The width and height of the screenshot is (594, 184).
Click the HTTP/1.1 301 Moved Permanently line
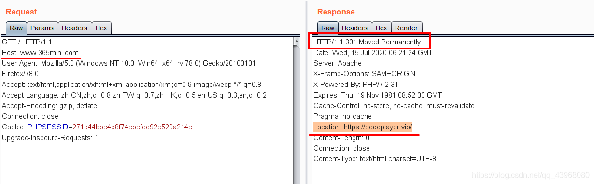click(x=367, y=42)
